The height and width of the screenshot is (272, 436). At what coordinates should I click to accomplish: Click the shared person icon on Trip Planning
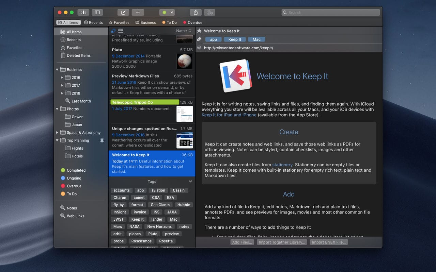click(102, 140)
